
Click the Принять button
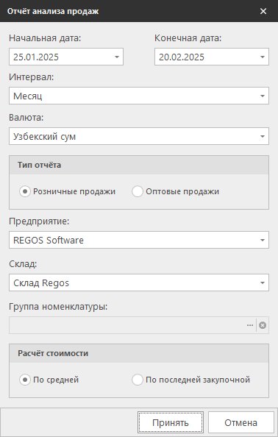171,422
